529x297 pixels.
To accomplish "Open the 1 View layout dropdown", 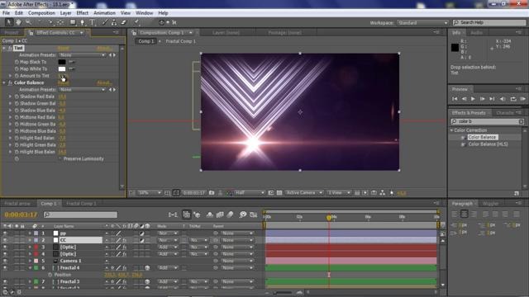I will [x=339, y=193].
